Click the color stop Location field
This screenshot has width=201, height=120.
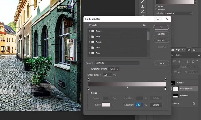[139, 105]
